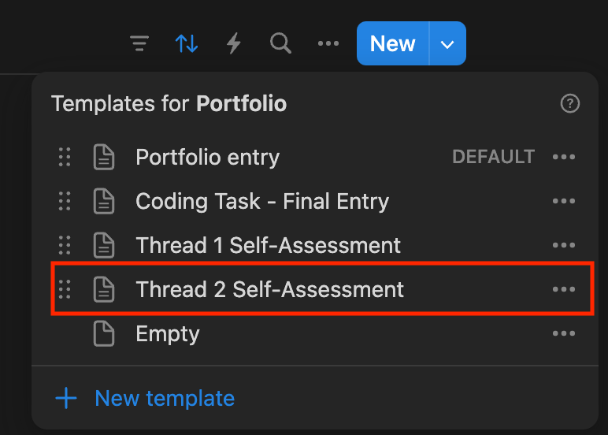Viewport: 608px width, 435px height.
Task: Click the Thread 1 Self-Assessment drag handle
Action: (65, 245)
